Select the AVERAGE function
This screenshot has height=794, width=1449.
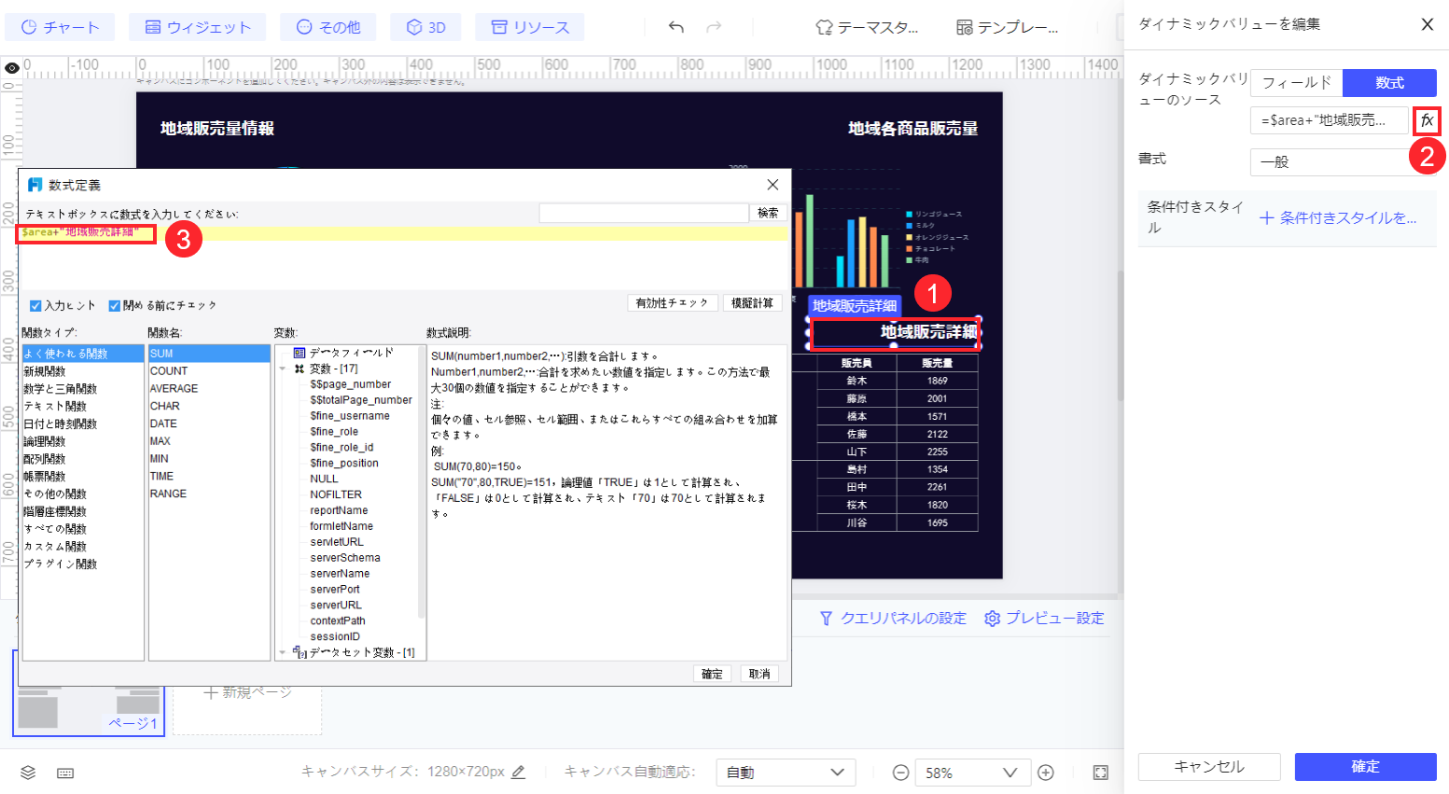209,388
